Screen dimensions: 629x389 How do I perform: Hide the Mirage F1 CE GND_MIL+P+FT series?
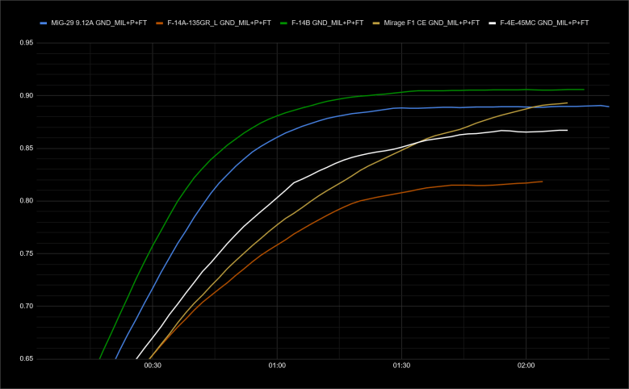pos(428,23)
